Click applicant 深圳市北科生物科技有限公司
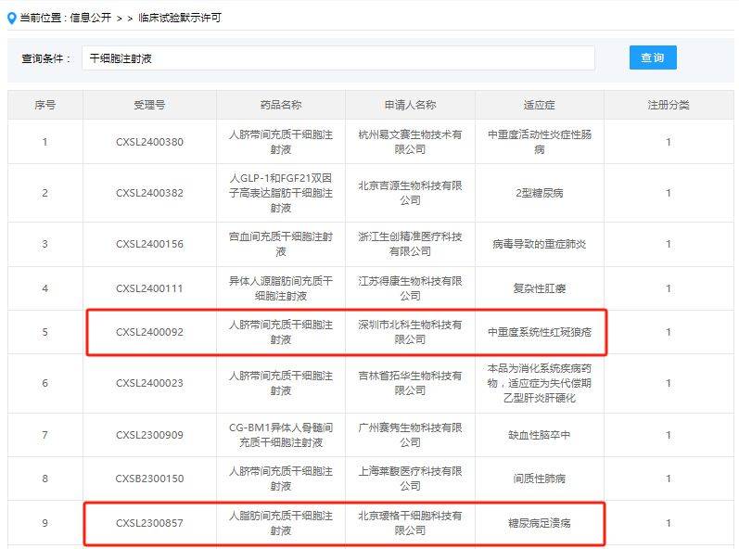Image resolution: width=739 pixels, height=549 pixels. 410,332
